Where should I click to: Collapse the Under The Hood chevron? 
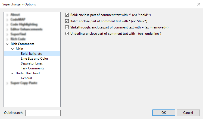coord(13,73)
